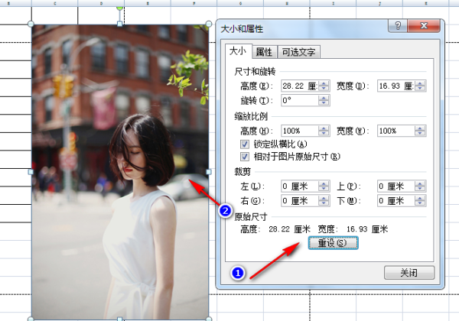459x321 pixels.
Task: Click the top-center sizing handle of the picture
Action: [x=119, y=24]
